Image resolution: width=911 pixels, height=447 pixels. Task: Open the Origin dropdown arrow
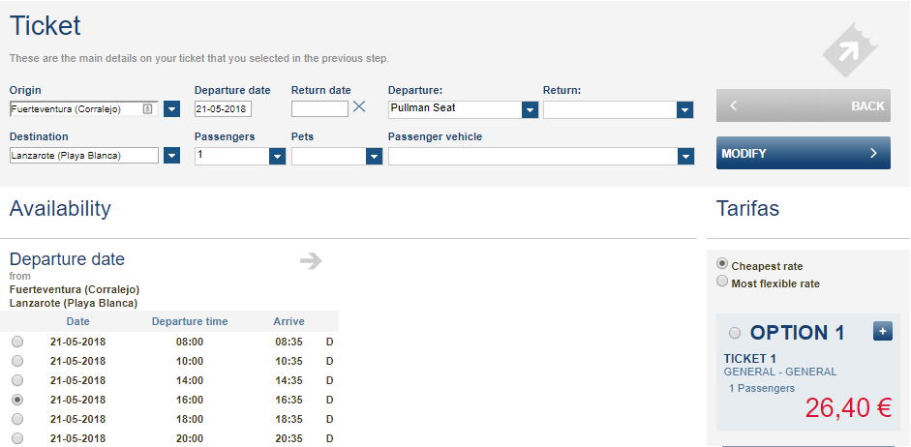(x=172, y=109)
